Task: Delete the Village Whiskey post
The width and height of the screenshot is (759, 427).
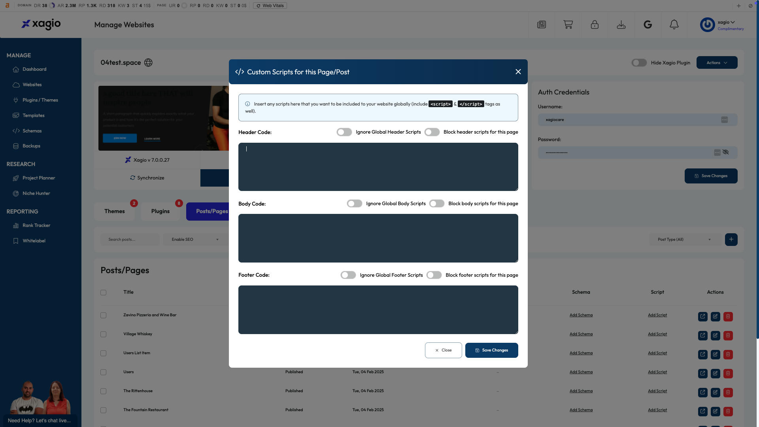Action: click(728, 335)
